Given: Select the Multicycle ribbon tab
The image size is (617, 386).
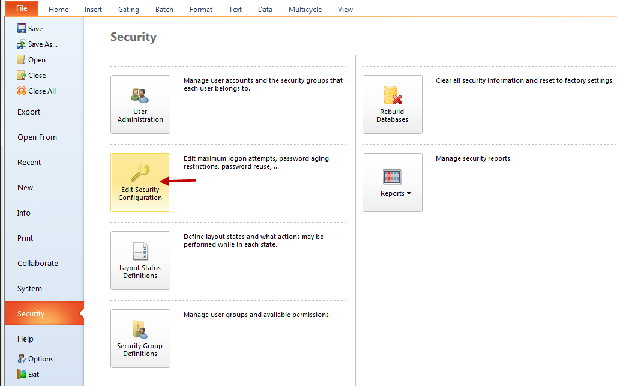Looking at the screenshot, I should pos(305,10).
